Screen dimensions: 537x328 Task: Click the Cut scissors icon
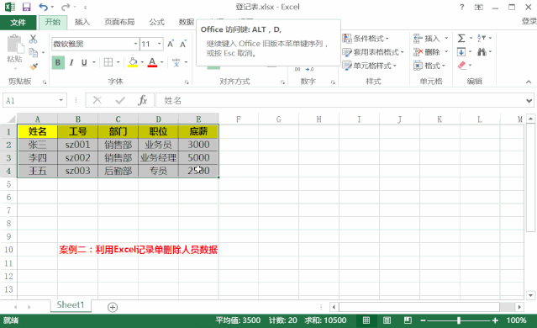(x=34, y=39)
